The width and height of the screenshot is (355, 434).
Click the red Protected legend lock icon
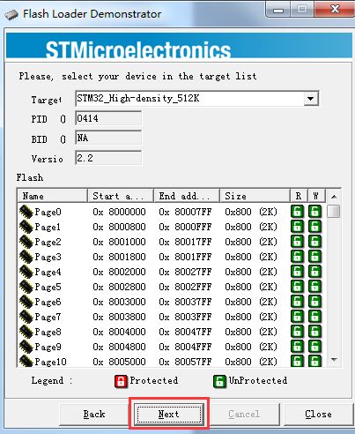(x=121, y=381)
